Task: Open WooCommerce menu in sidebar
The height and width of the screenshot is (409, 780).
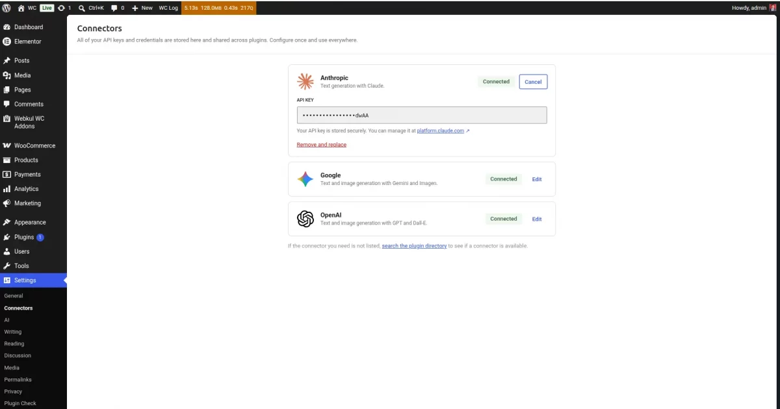Action: click(33, 145)
